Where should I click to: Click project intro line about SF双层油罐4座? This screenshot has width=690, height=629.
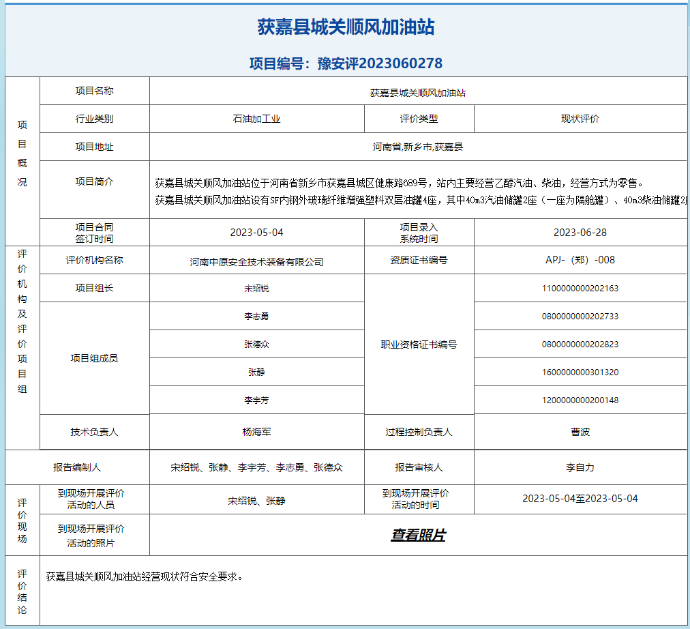coord(421,201)
